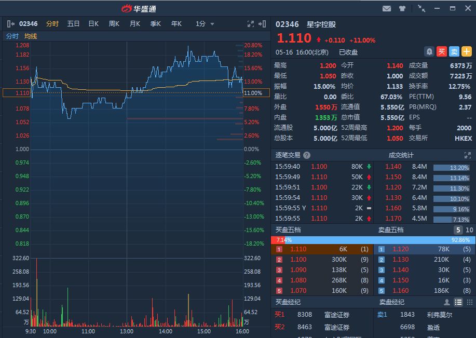Open the skin theme shirt icon
Viewport: 476px width, 338px height.
pyautogui.click(x=402, y=9)
